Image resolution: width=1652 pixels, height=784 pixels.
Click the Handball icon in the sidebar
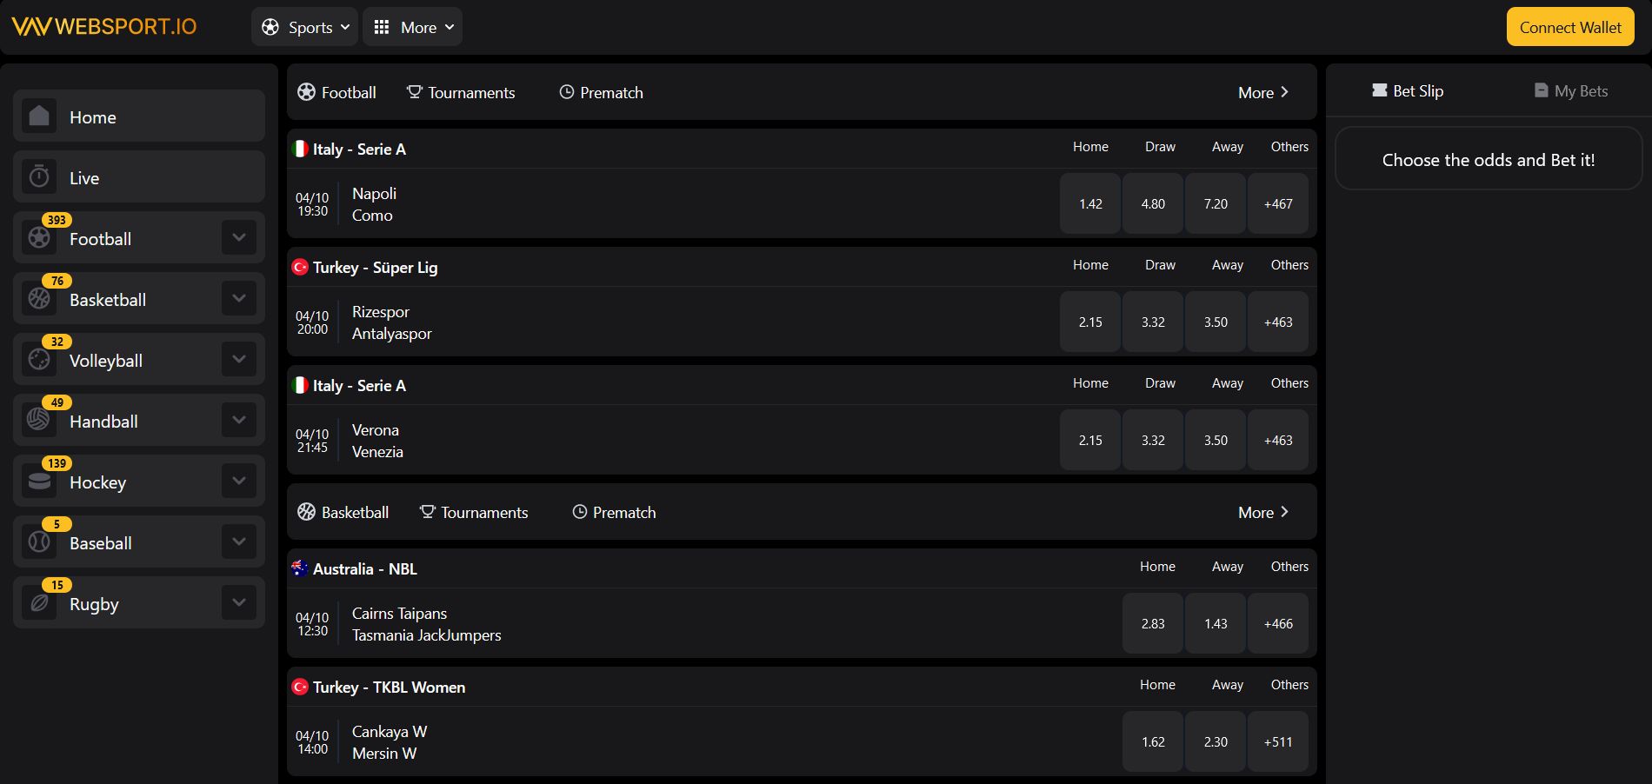click(39, 420)
